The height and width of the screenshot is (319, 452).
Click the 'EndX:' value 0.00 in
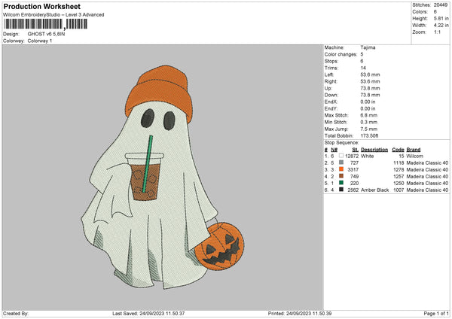click(x=368, y=102)
